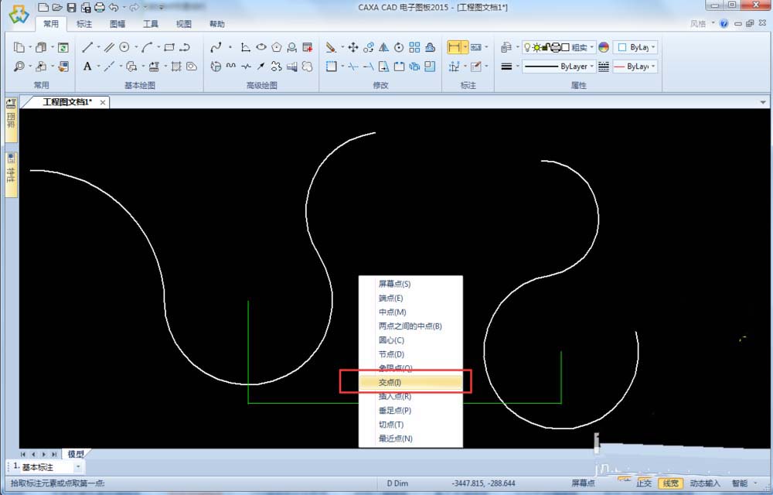Select the Line drawing tool
Screen dimensions: 773x495
(x=87, y=47)
